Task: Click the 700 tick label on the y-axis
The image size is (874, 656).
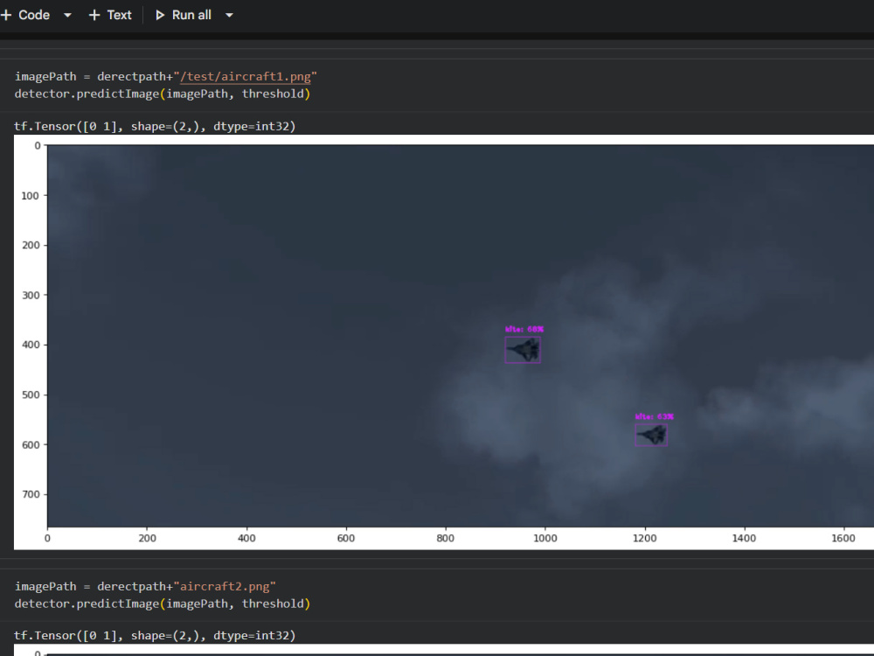Action: click(x=31, y=494)
